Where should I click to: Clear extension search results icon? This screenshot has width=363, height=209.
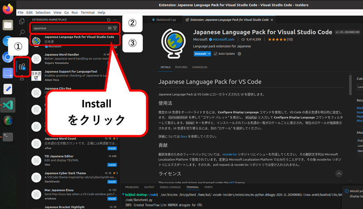pyautogui.click(x=109, y=28)
